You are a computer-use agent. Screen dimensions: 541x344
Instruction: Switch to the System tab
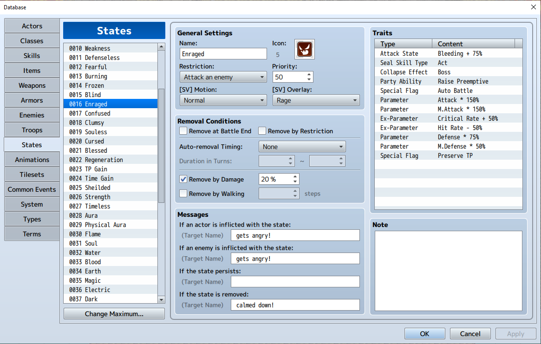point(32,204)
